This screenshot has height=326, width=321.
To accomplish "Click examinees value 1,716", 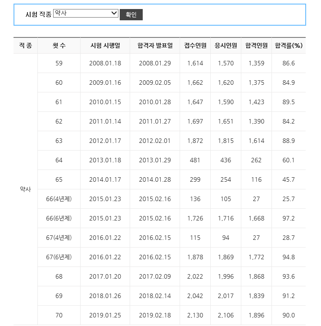I will pyautogui.click(x=226, y=218).
